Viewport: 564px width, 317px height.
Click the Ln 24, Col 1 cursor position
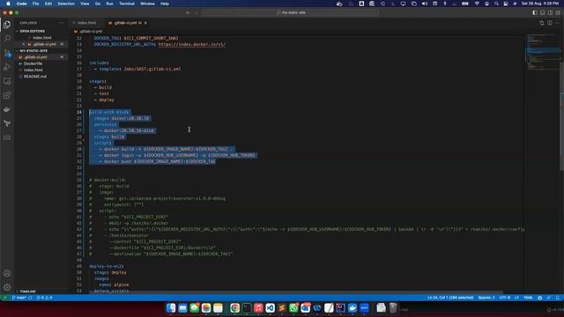click(450, 298)
